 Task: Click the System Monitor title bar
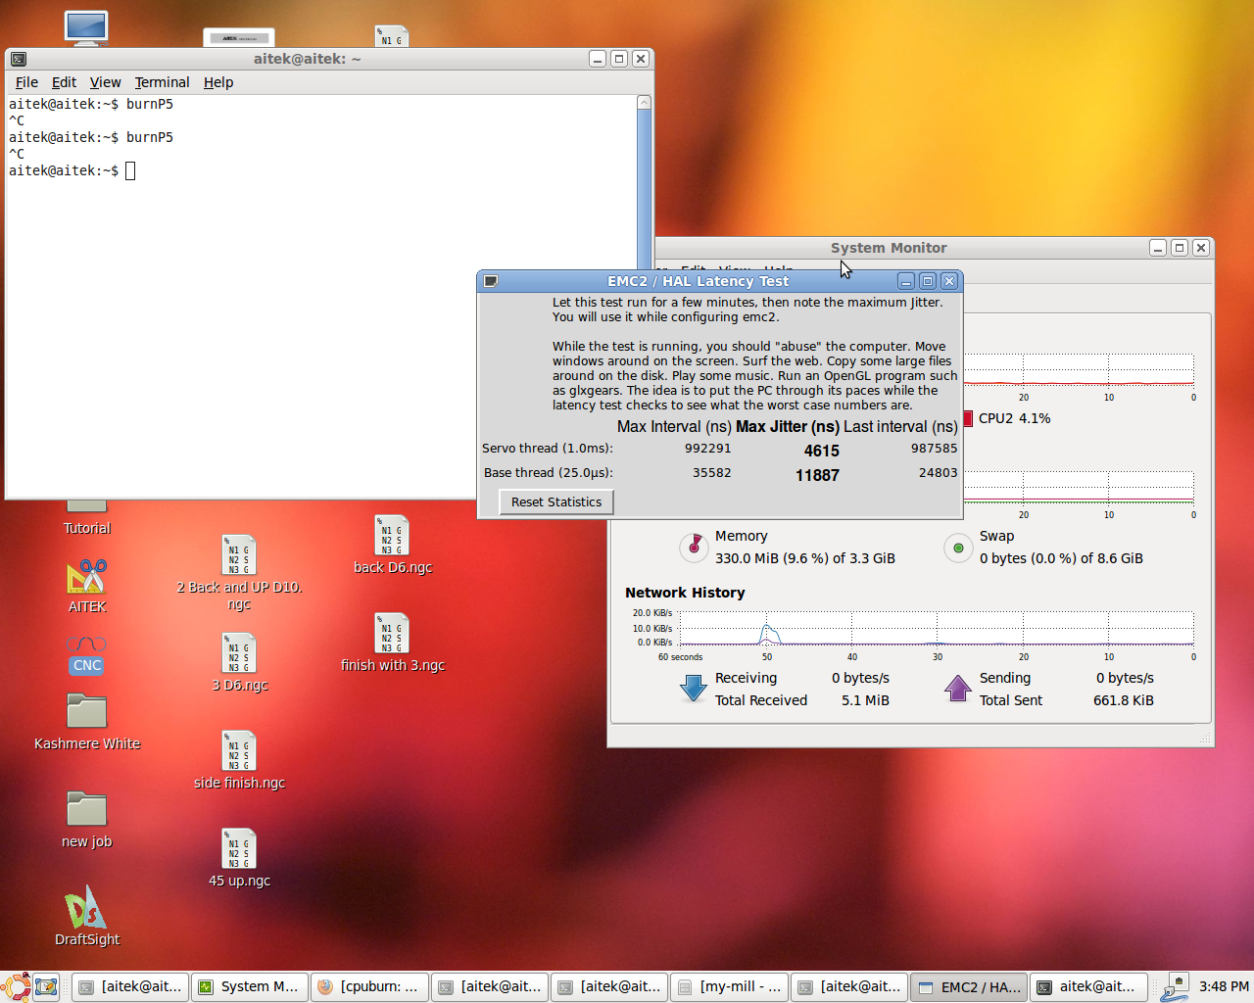coord(889,248)
